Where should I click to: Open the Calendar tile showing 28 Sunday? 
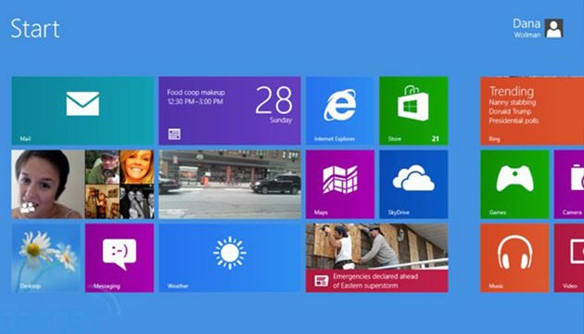tap(230, 110)
